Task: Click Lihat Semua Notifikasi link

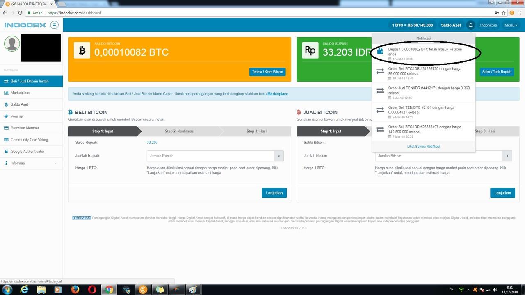Action: pos(424,147)
